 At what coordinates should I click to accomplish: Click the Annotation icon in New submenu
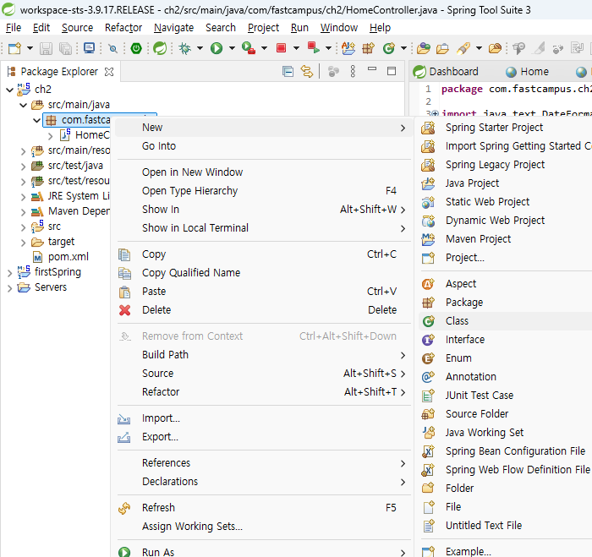428,377
